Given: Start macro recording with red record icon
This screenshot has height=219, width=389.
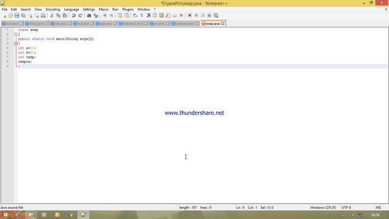Looking at the screenshot, I should [x=190, y=16].
